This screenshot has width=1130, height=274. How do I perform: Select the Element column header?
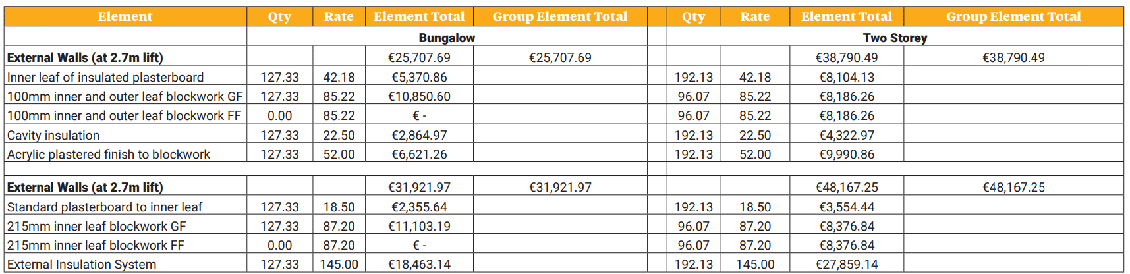pos(125,16)
